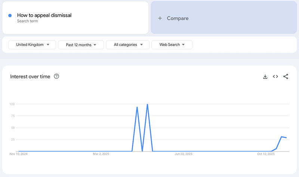This screenshot has width=299, height=177.
Task: Click the download CSV icon
Action: click(x=265, y=76)
